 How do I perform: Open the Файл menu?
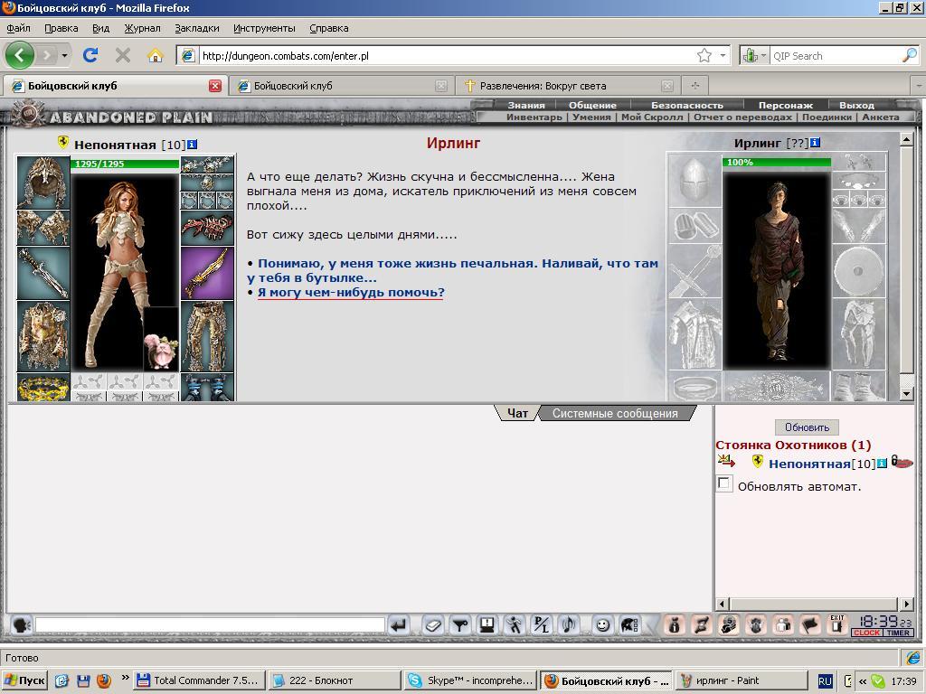[18, 28]
